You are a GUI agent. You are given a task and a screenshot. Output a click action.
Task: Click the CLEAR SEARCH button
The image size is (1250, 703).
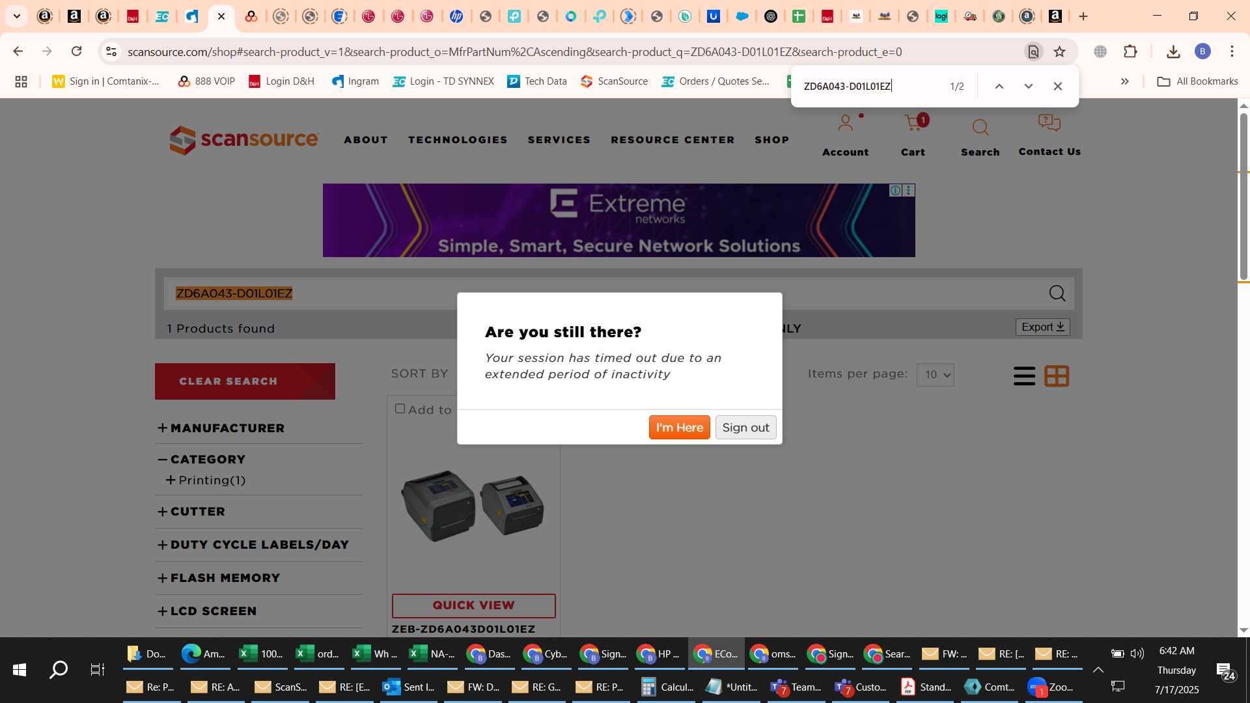click(x=245, y=381)
